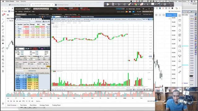Open TradingView calendar icon in right sidebar
Viewport: 198px width, 111px height.
pos(180,35)
